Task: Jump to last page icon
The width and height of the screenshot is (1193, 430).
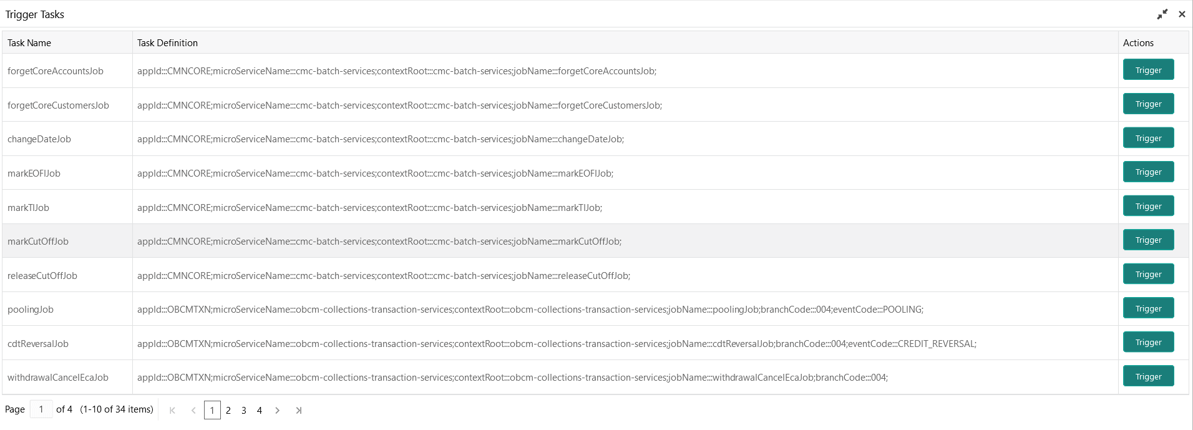Action: 299,410
